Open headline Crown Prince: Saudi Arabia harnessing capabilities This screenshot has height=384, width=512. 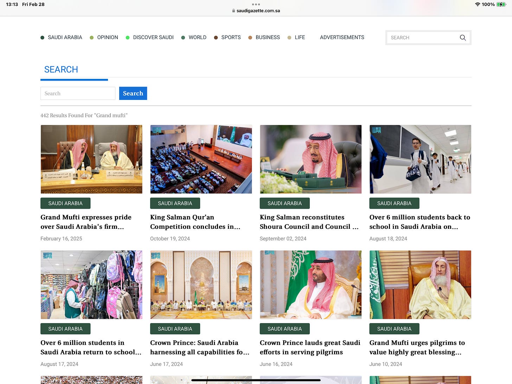[200, 347]
